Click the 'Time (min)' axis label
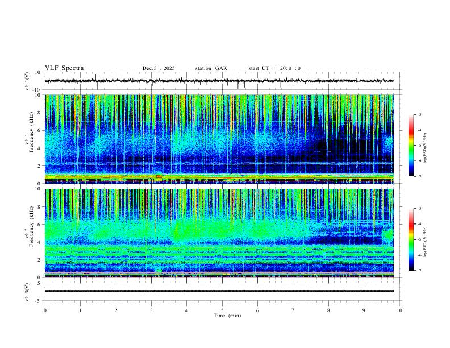Viewport: 450px width, 348px height. [227, 316]
